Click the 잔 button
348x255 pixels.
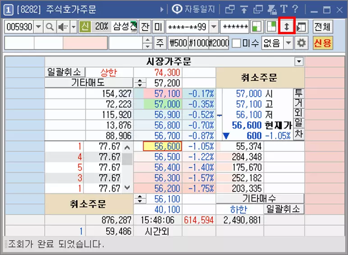(145, 27)
